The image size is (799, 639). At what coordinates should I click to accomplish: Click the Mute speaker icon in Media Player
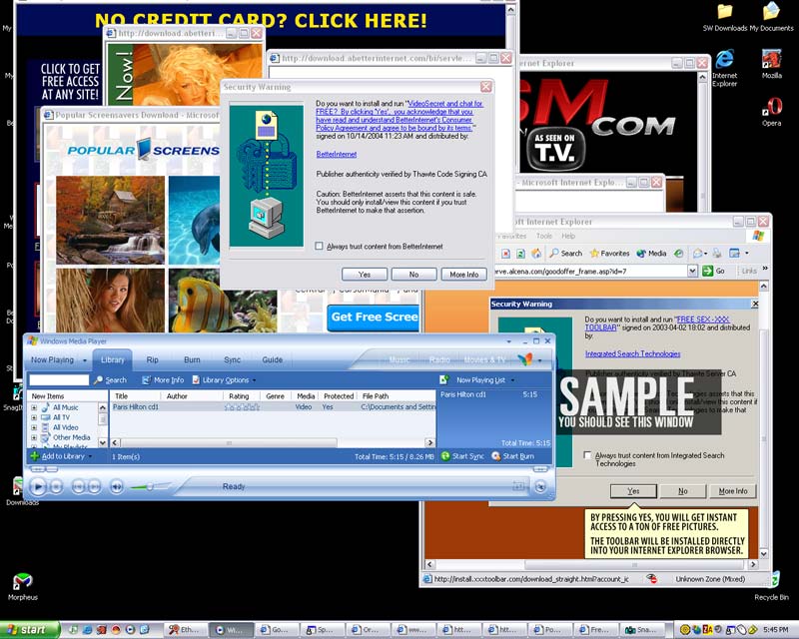(117, 487)
